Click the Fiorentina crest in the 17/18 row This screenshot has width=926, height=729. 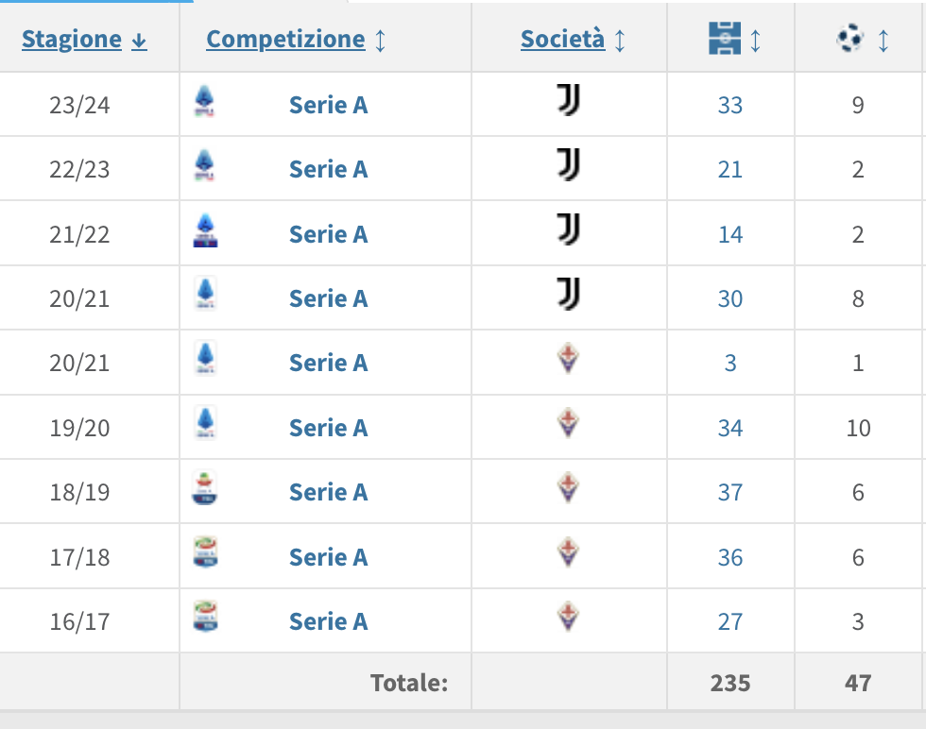pyautogui.click(x=568, y=554)
